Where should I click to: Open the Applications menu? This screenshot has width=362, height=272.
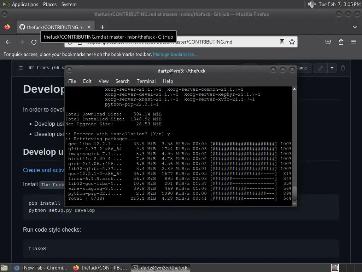coord(25,4)
